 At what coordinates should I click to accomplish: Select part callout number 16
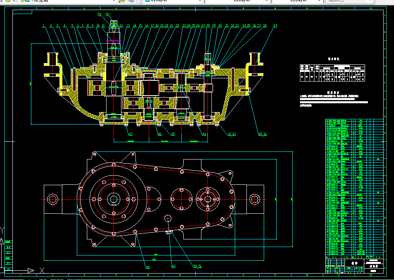point(147,26)
